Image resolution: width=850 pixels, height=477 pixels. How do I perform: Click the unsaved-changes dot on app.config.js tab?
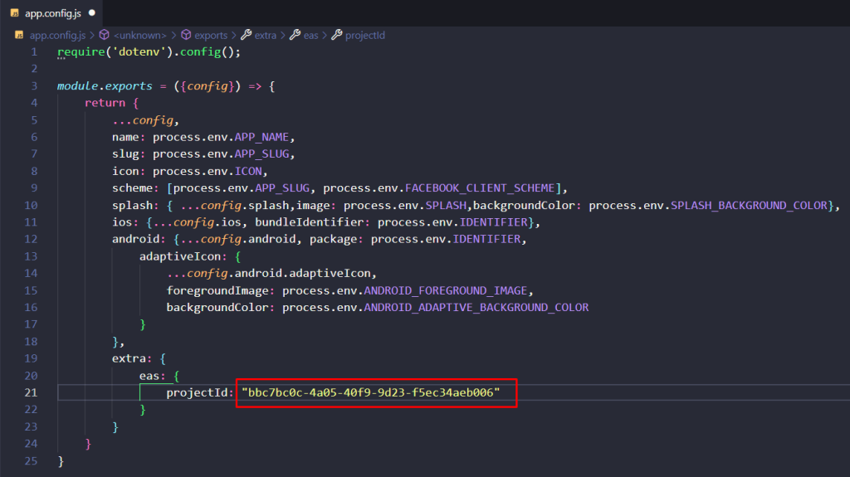91,13
